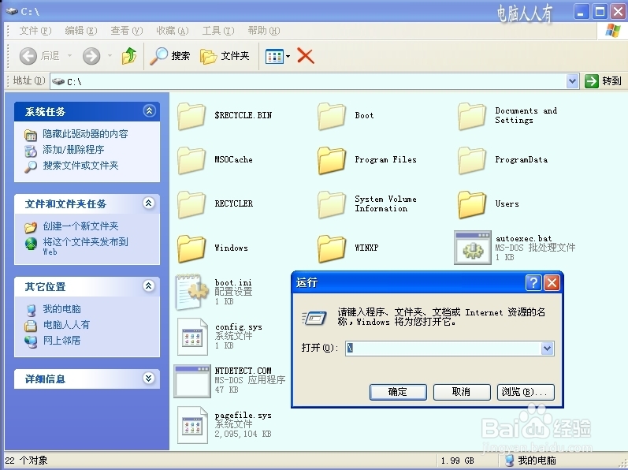Click the Views icon in toolbar
This screenshot has width=628, height=470.
[x=274, y=57]
